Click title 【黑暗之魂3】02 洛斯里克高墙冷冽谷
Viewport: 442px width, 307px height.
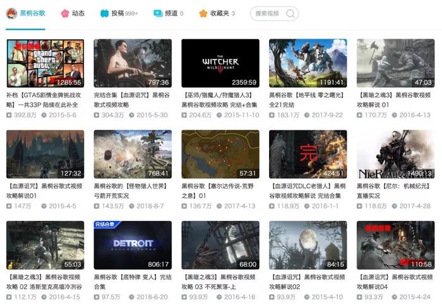(44, 282)
